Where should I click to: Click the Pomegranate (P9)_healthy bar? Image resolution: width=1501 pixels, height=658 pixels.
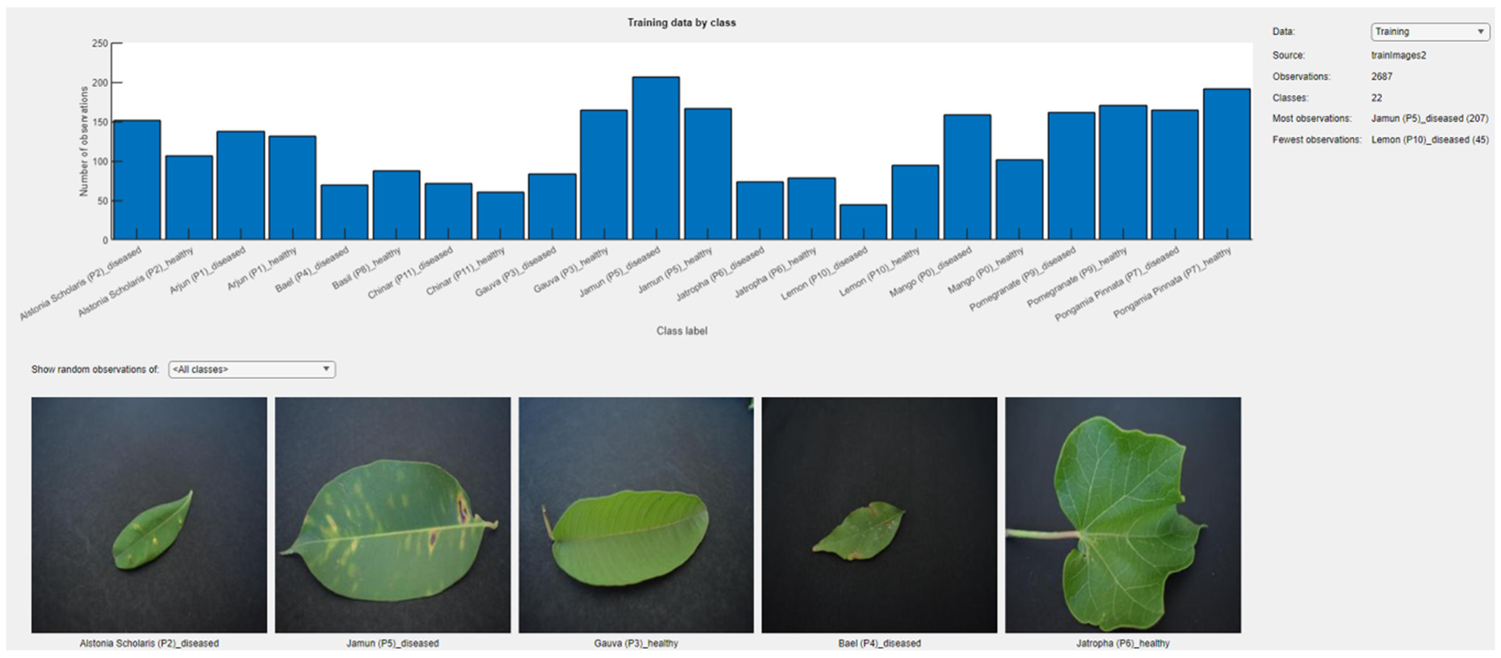coord(1123,172)
